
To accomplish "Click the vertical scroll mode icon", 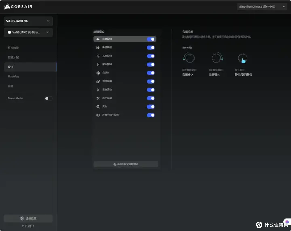I will [x=98, y=90].
